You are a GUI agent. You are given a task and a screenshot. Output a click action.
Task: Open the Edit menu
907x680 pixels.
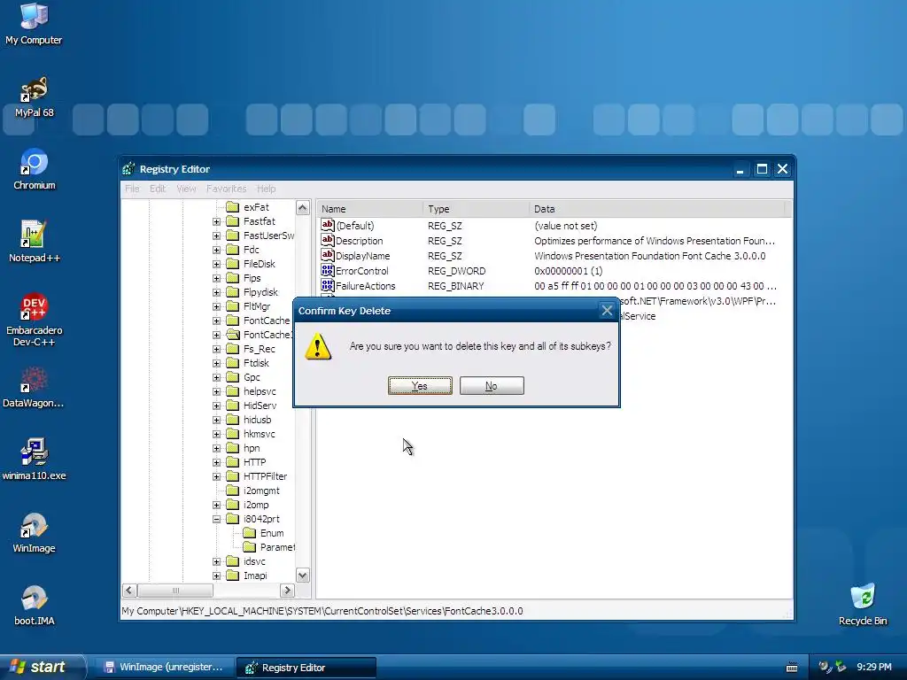(158, 189)
